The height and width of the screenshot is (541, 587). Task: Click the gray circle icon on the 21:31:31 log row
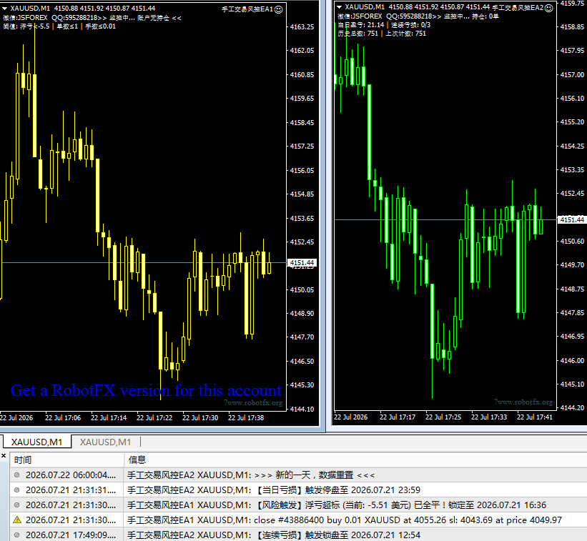click(x=17, y=490)
